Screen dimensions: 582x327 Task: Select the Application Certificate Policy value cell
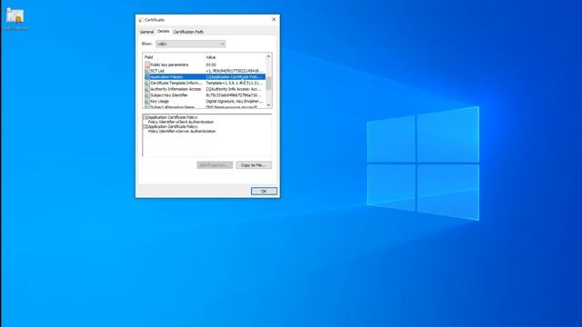[235, 76]
